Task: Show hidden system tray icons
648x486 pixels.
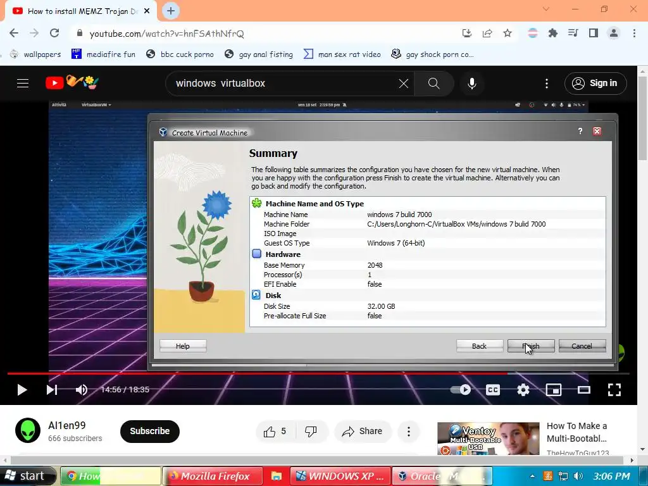Action: coord(532,476)
